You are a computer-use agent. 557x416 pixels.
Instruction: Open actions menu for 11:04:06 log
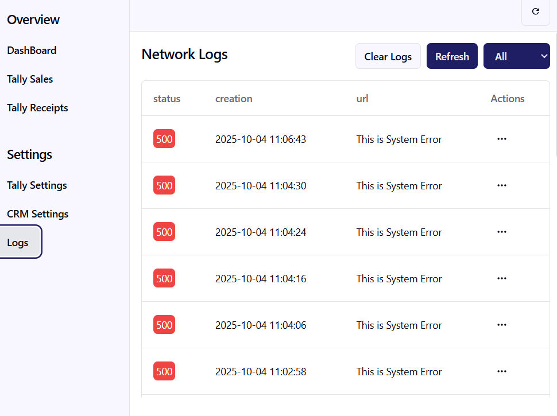[501, 325]
